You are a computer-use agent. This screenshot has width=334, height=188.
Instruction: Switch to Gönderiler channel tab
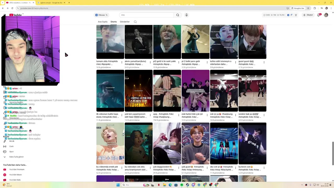click(x=125, y=22)
